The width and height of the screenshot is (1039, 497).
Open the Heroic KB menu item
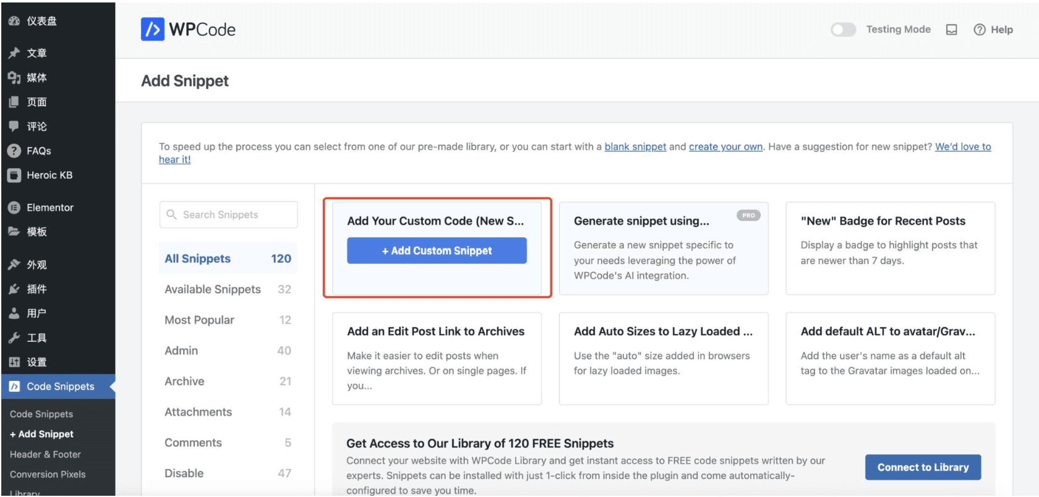tap(58, 175)
